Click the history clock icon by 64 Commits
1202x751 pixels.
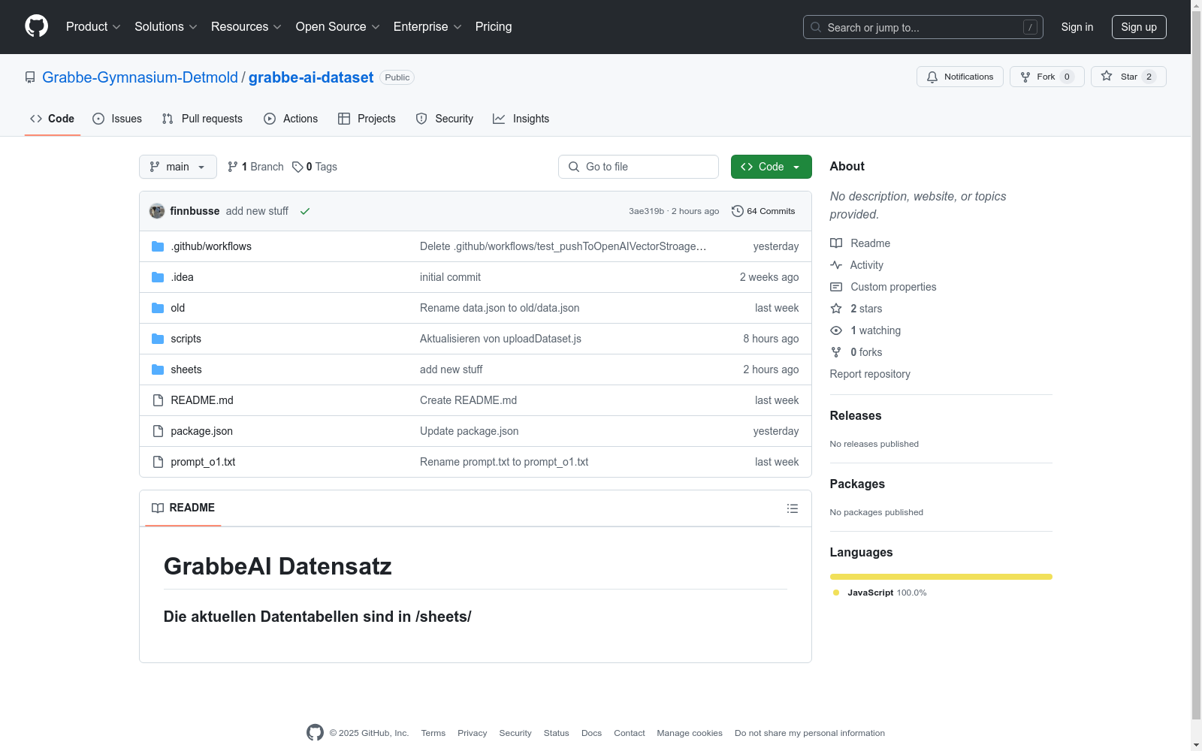(738, 211)
